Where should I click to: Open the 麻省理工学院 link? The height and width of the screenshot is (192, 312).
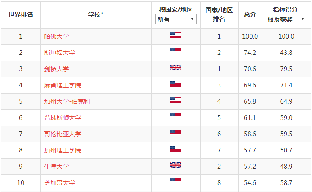tap(62, 85)
